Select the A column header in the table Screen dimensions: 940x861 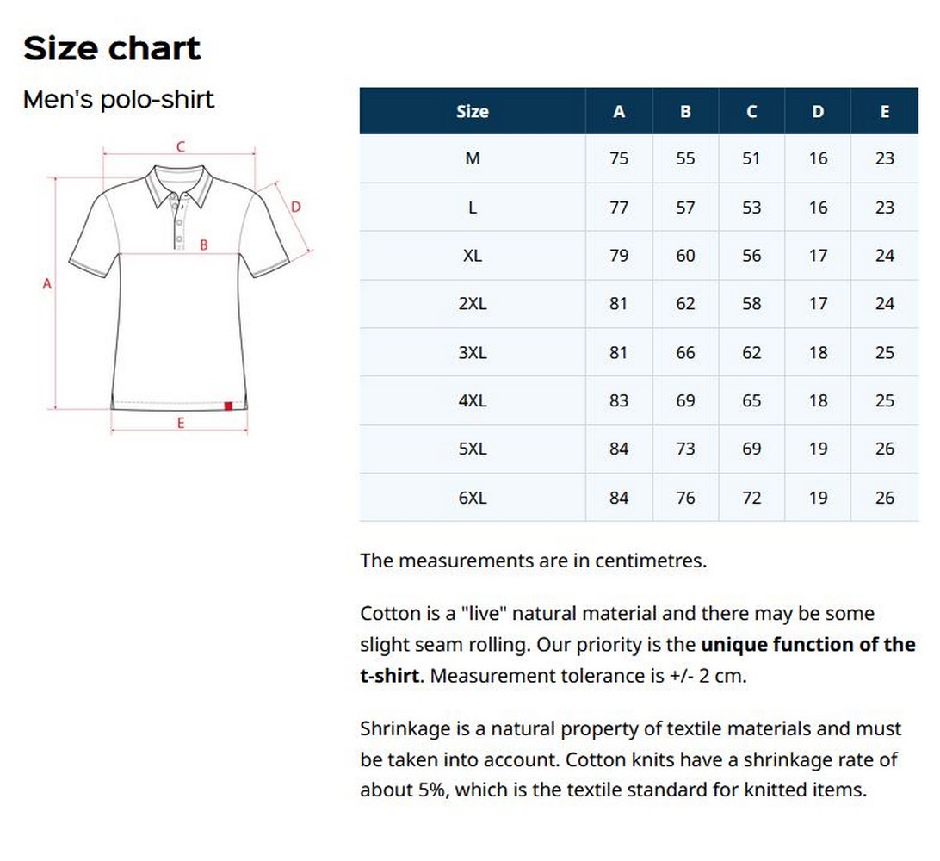[619, 111]
